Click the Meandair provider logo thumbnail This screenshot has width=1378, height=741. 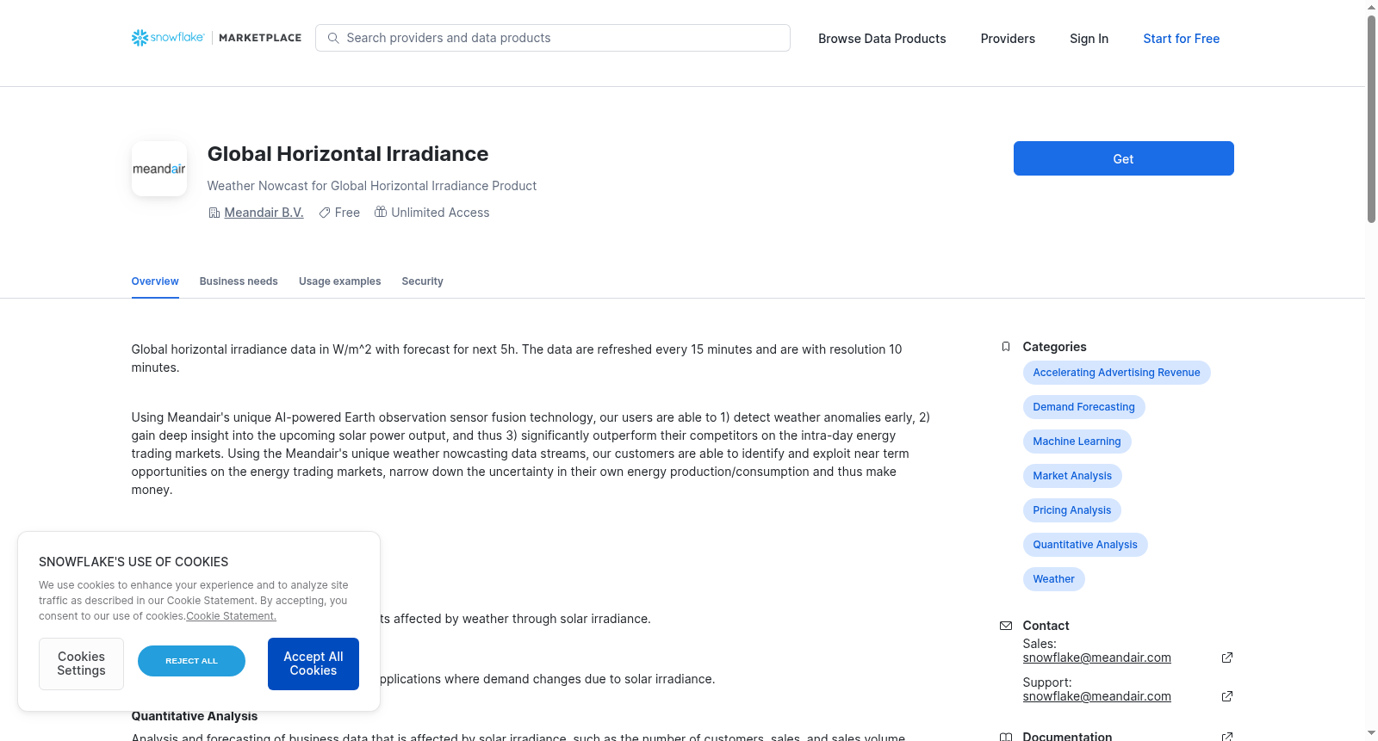[159, 169]
